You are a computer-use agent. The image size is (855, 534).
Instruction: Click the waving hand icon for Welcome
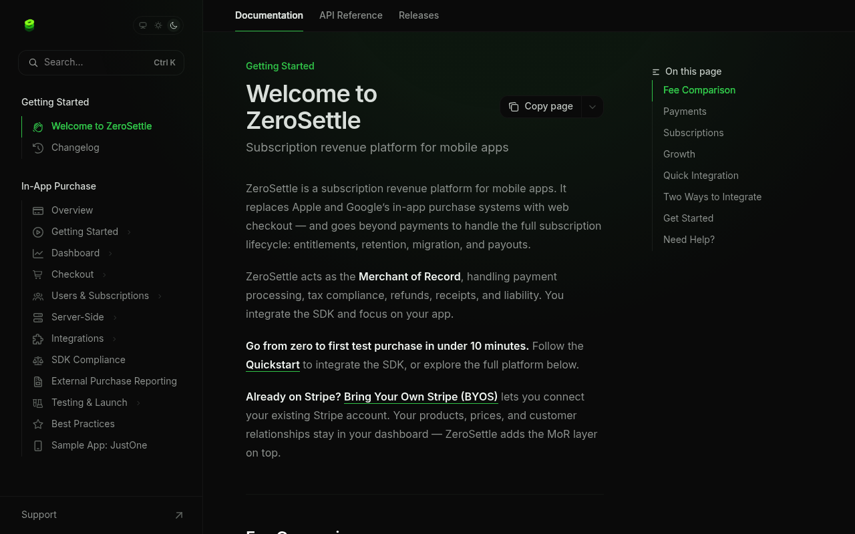[38, 127]
